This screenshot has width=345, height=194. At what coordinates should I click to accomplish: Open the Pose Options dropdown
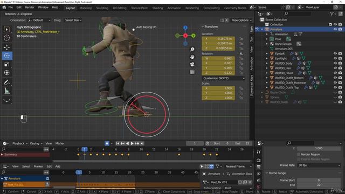point(241,20)
